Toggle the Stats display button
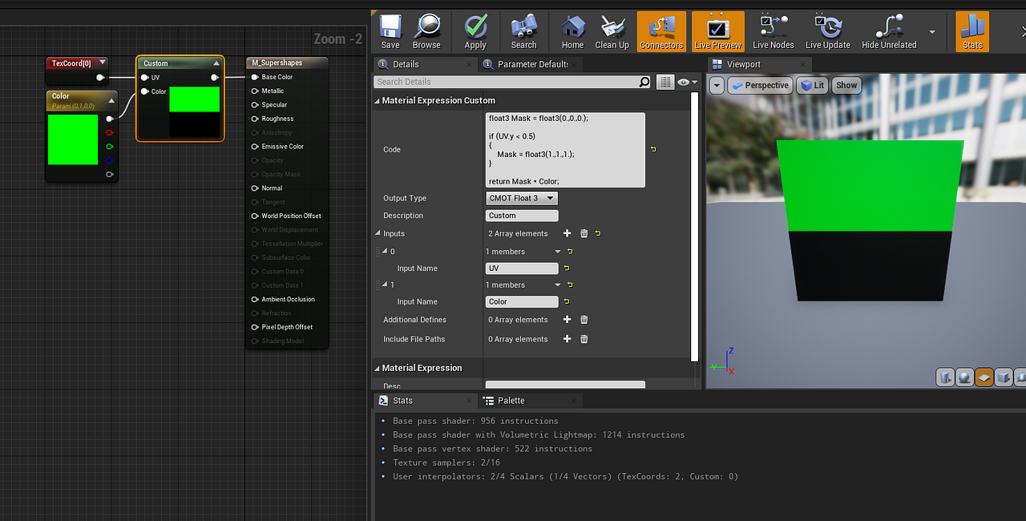This screenshot has height=521, width=1026. (x=972, y=32)
